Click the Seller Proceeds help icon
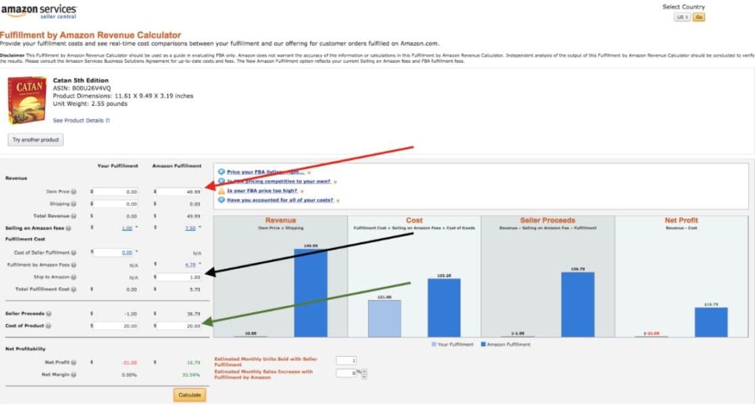The height and width of the screenshot is (406, 755). click(x=49, y=314)
